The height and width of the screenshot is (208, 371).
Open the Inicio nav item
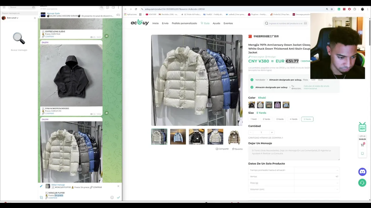pos(155,23)
